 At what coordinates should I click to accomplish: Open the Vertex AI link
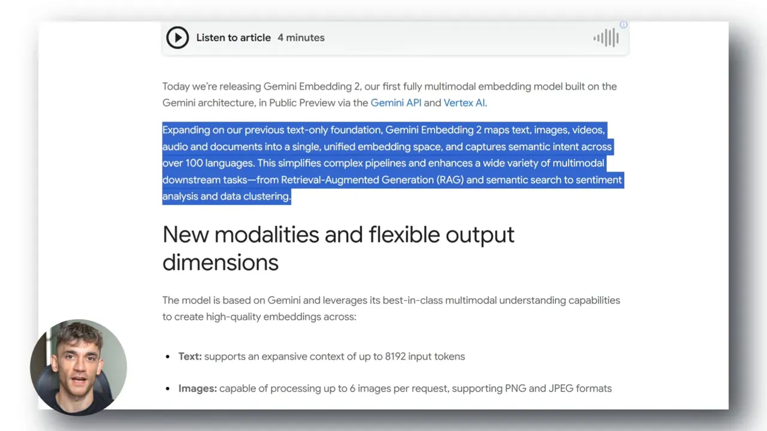coord(465,102)
